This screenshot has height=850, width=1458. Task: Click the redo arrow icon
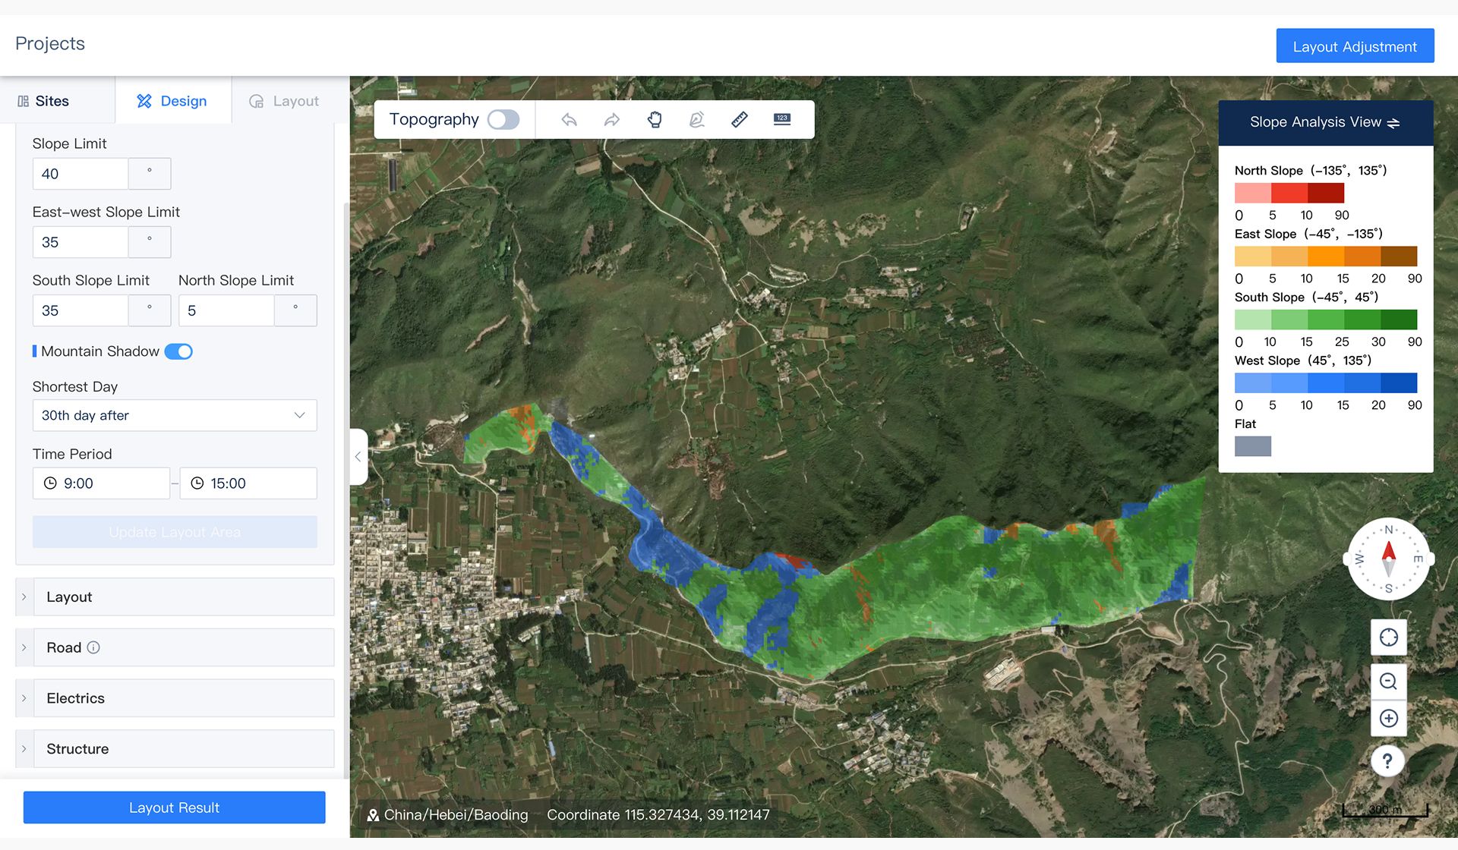pyautogui.click(x=611, y=119)
